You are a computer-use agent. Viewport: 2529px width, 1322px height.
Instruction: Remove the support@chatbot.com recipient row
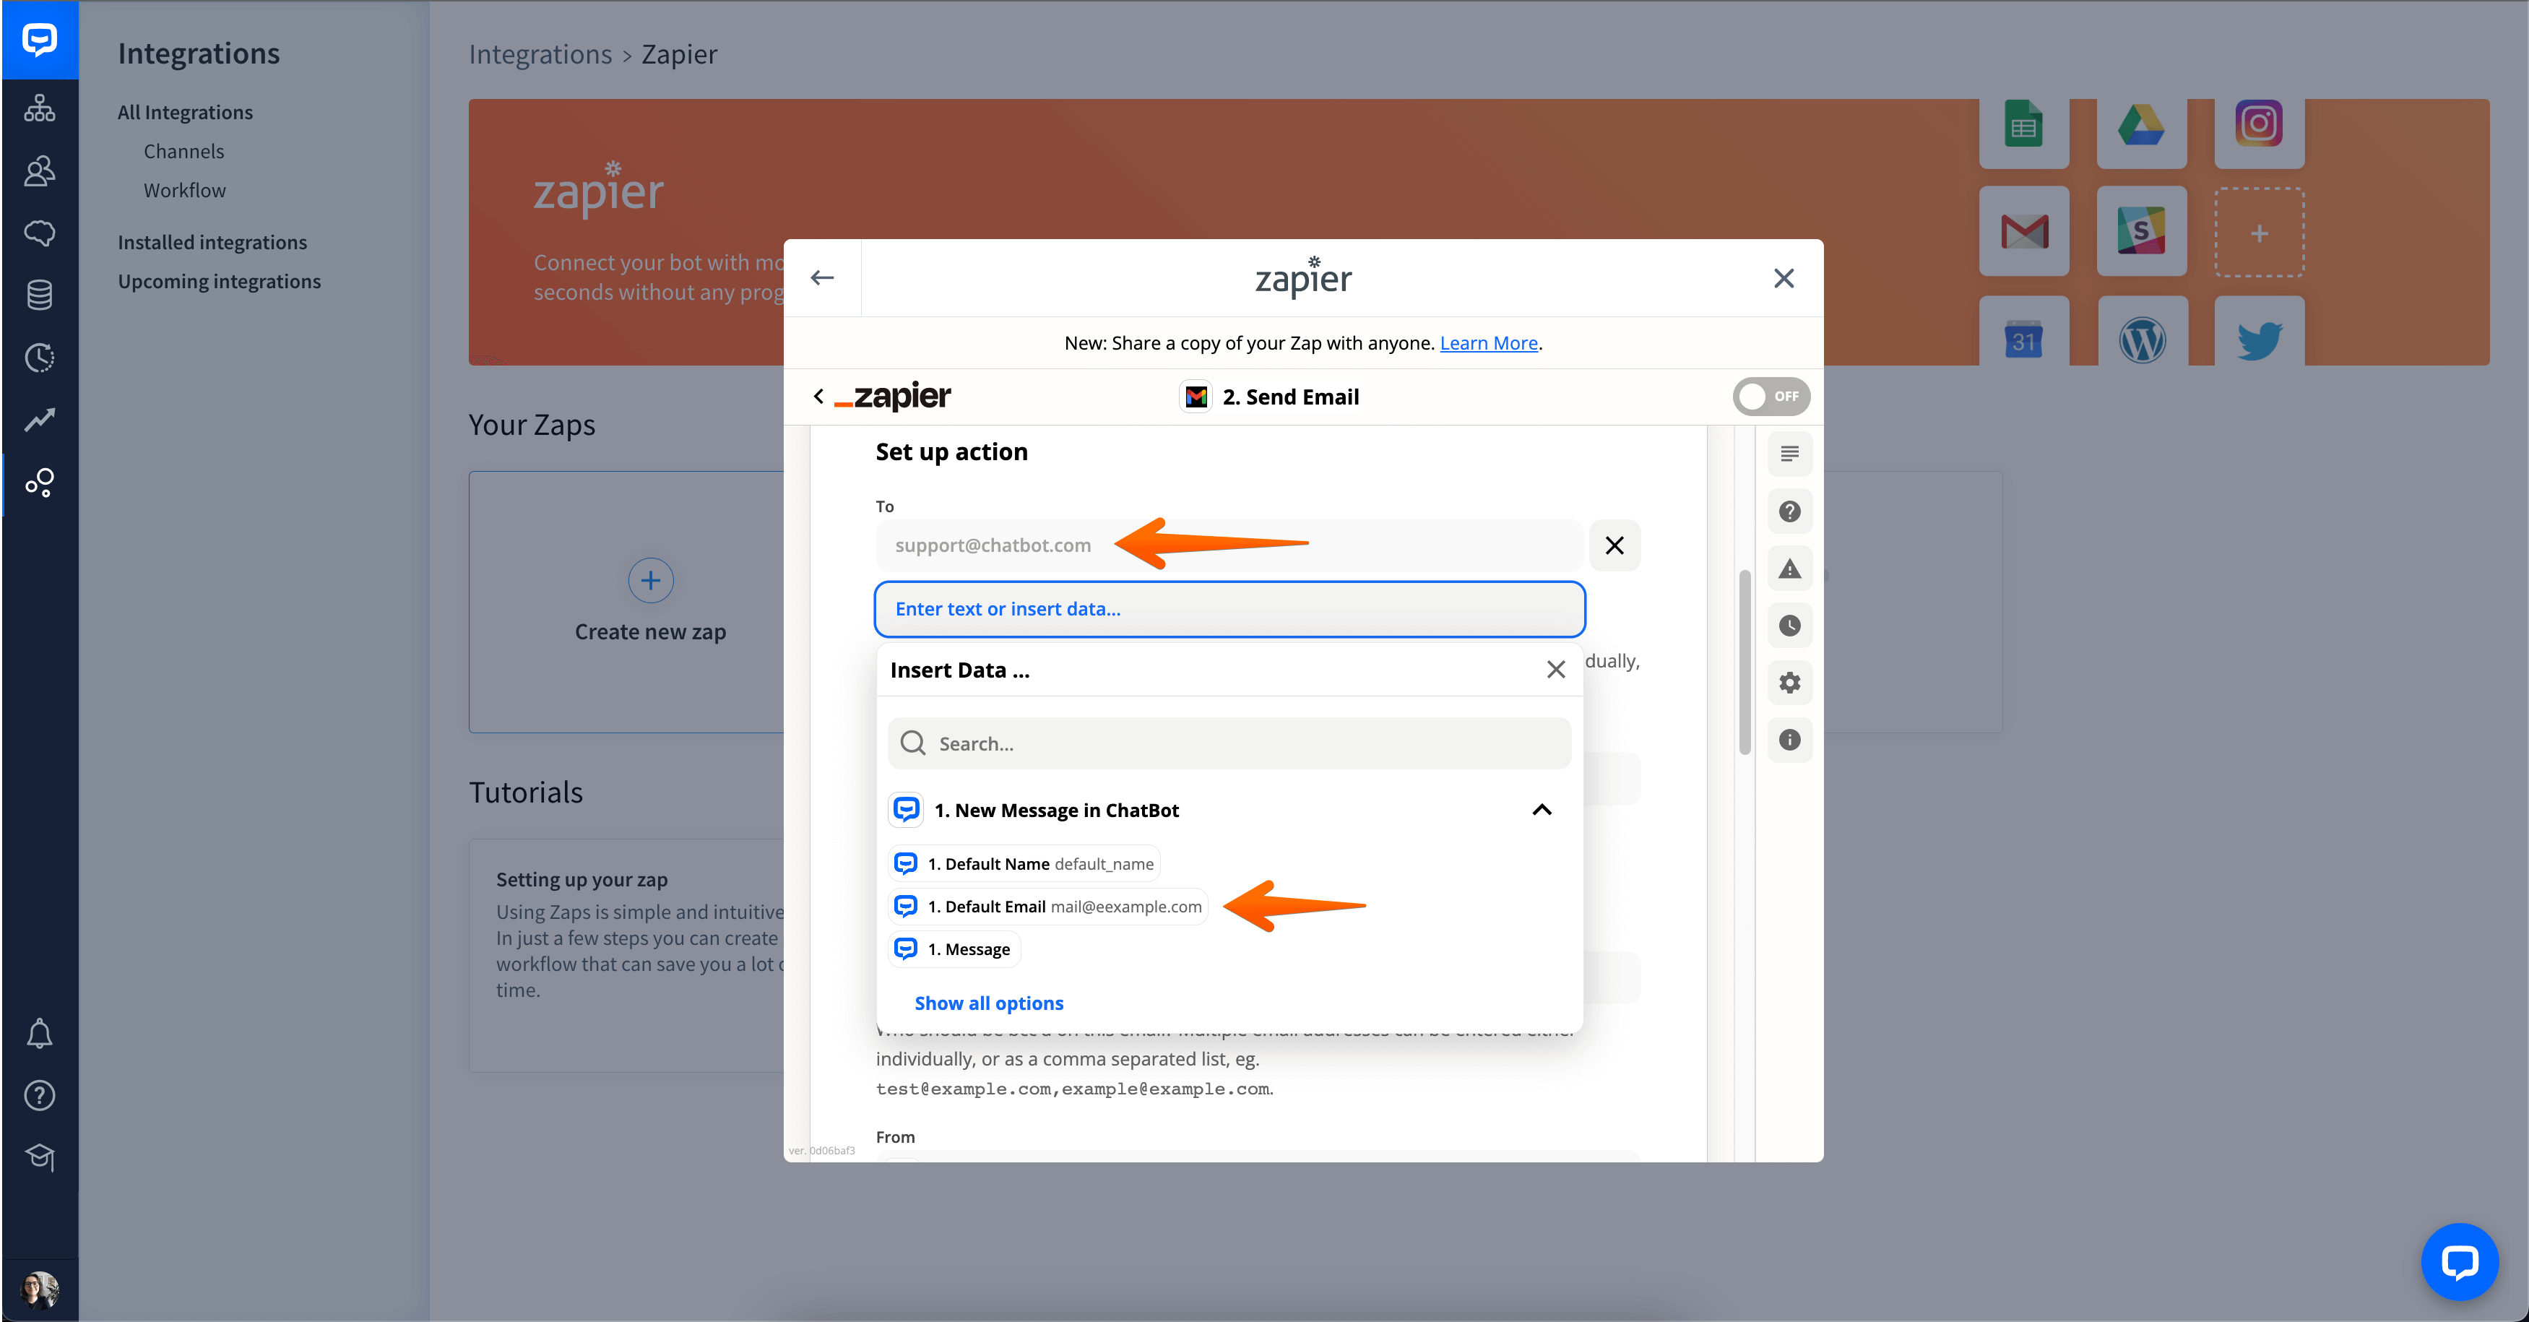tap(1614, 545)
